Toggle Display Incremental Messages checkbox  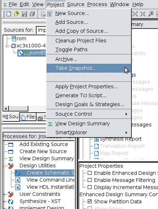(x=90, y=187)
